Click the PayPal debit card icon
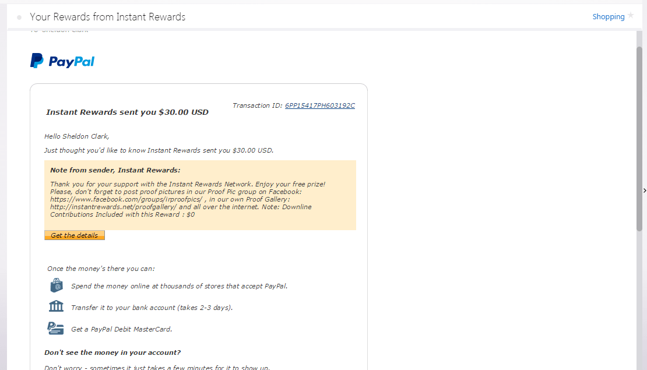Viewport: 647px width, 370px height. pos(55,329)
